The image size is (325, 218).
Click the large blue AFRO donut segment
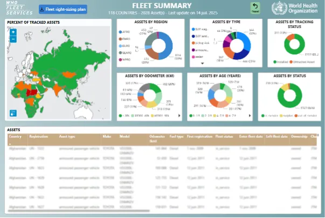click(x=168, y=46)
